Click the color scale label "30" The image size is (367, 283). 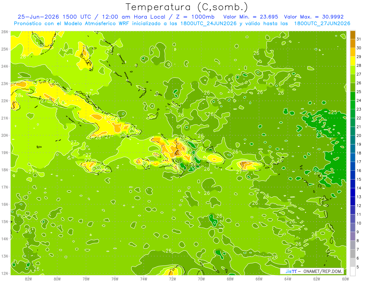(x=359, y=48)
